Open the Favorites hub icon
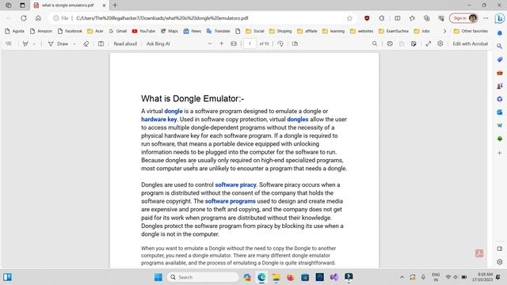The image size is (507, 285). (x=412, y=18)
